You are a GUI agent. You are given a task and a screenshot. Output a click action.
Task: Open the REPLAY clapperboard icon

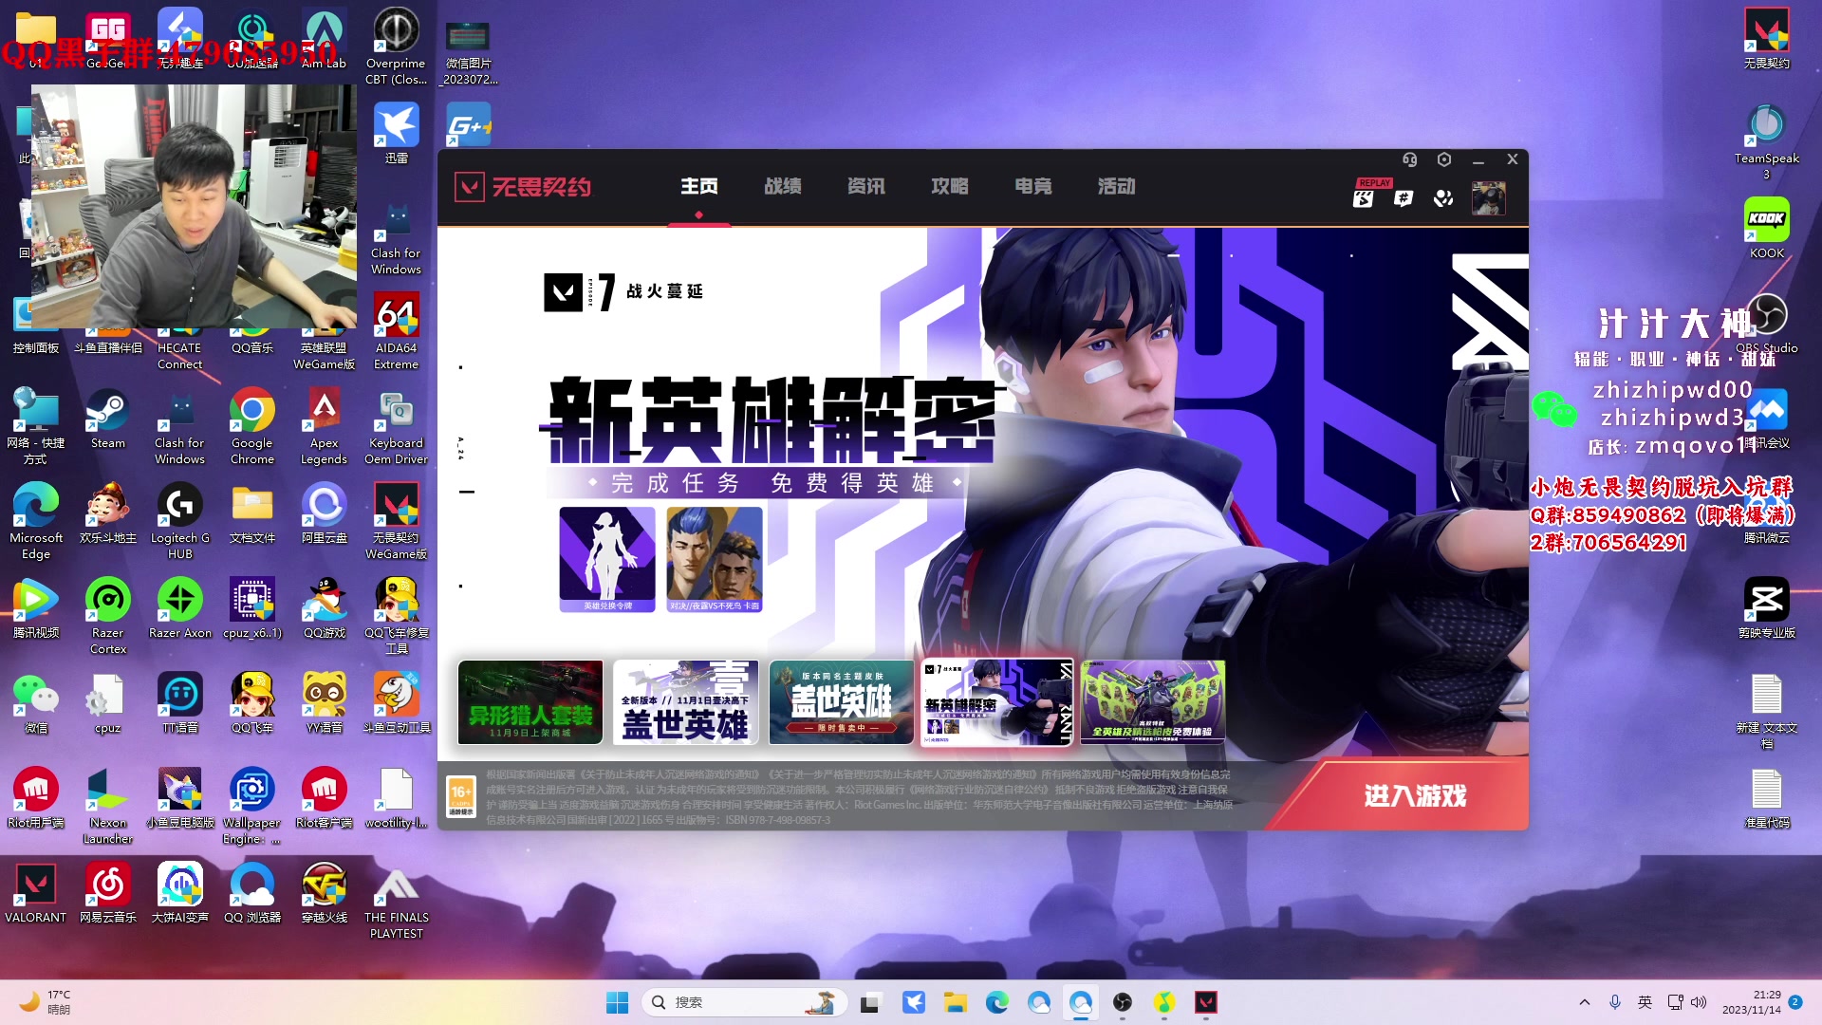[1364, 198]
